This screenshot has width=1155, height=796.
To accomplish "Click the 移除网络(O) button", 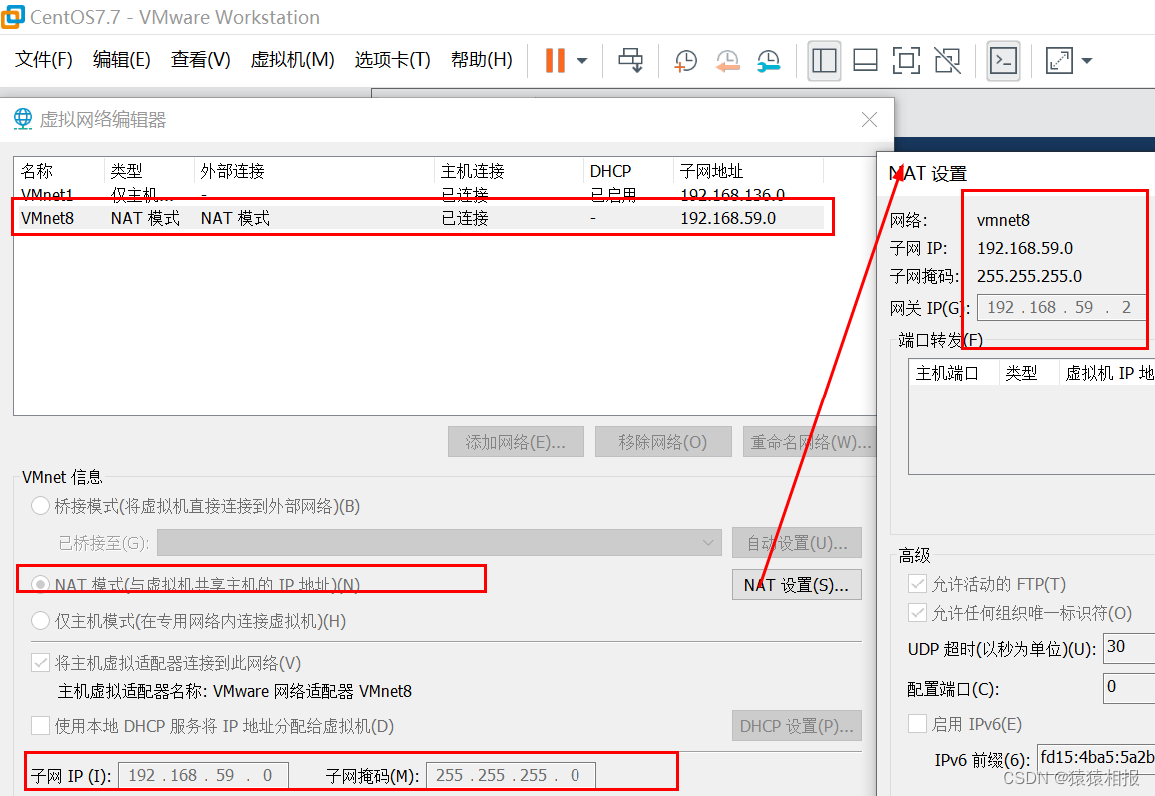I will click(663, 442).
